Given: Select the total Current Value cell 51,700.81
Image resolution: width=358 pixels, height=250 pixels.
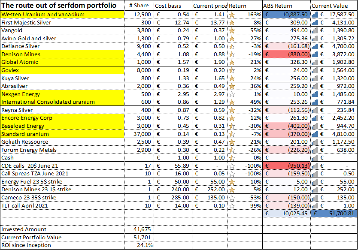Looking at the screenshot, I should (x=334, y=214).
